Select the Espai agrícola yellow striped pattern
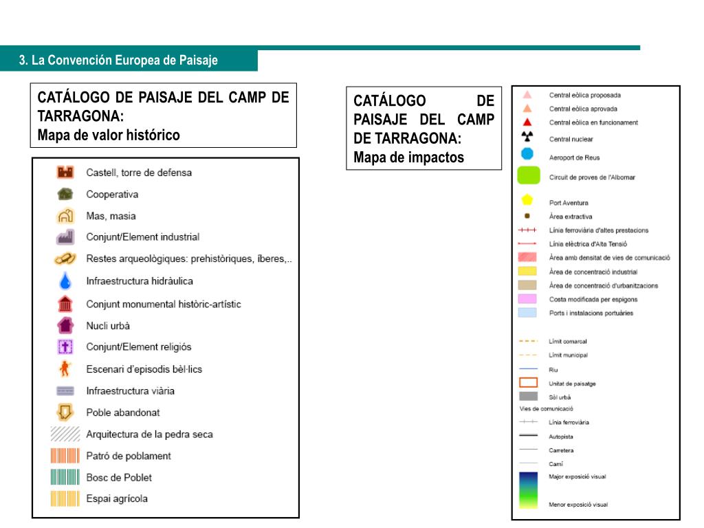Screen dimensions: 704x528 pyautogui.click(x=65, y=498)
